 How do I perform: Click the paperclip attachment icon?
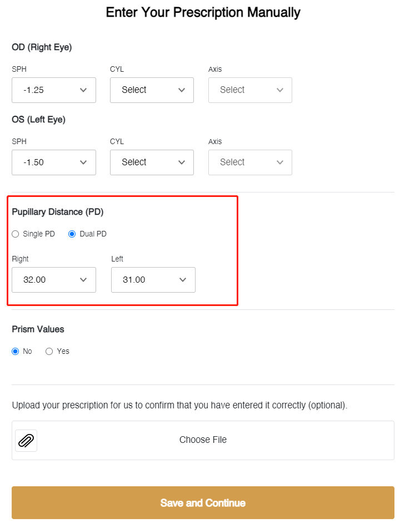(26, 441)
